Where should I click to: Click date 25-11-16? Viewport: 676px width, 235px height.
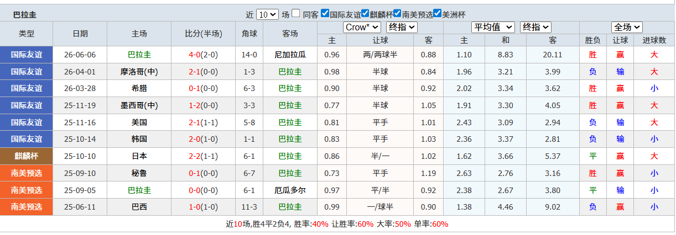[80, 122]
